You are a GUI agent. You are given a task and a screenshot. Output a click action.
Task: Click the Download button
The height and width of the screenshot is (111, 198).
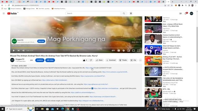click(x=111, y=60)
